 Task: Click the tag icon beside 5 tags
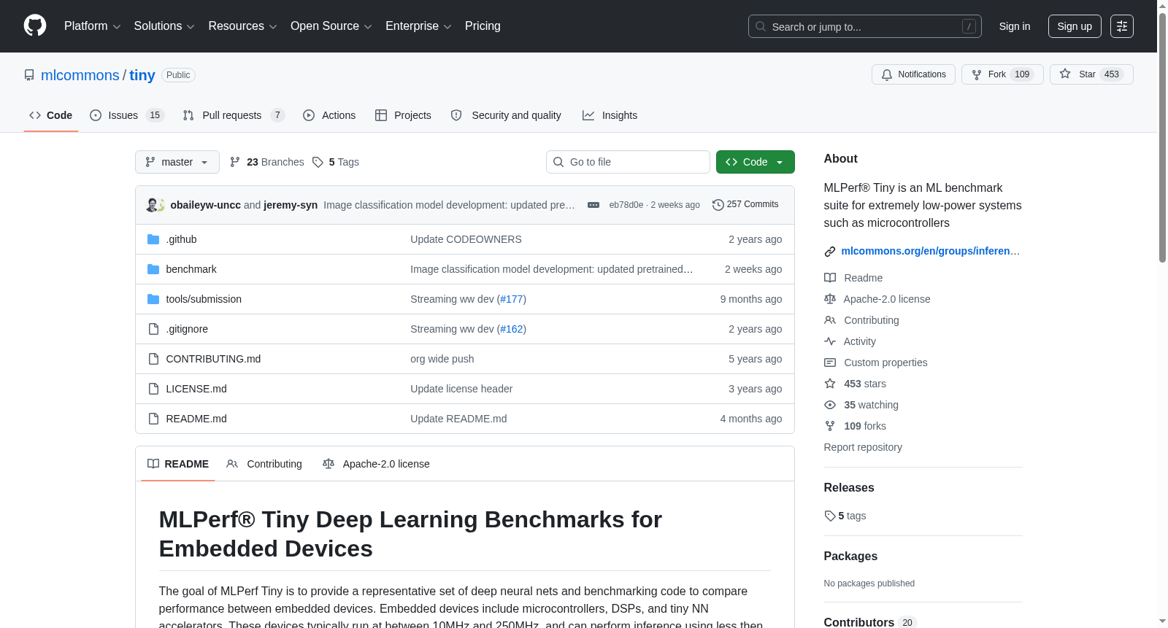tap(830, 516)
